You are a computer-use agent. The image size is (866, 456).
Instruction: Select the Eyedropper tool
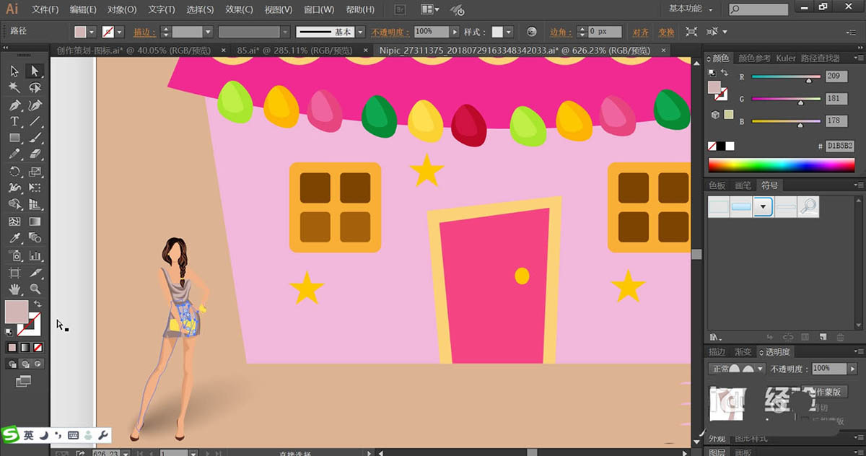click(14, 238)
